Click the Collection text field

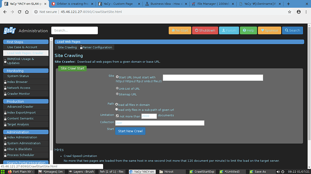click(x=160, y=123)
